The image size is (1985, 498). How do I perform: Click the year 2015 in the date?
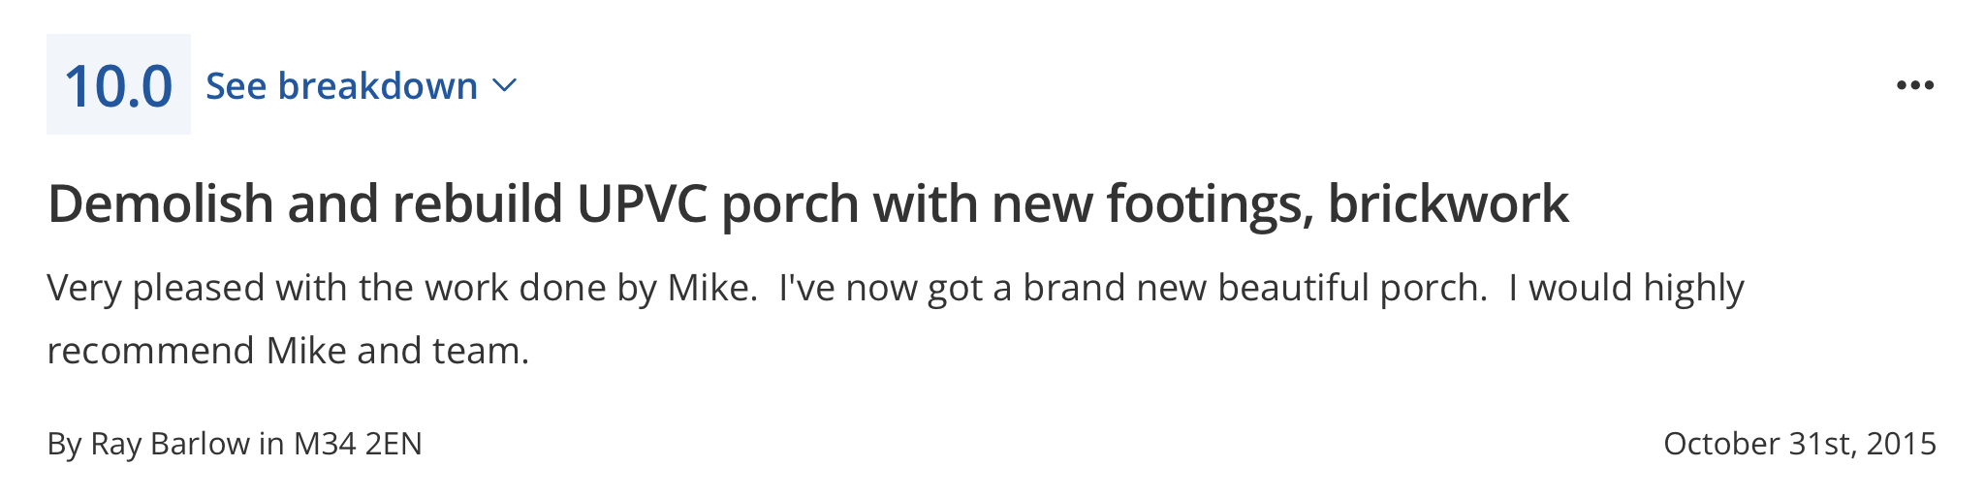pyautogui.click(x=1902, y=444)
